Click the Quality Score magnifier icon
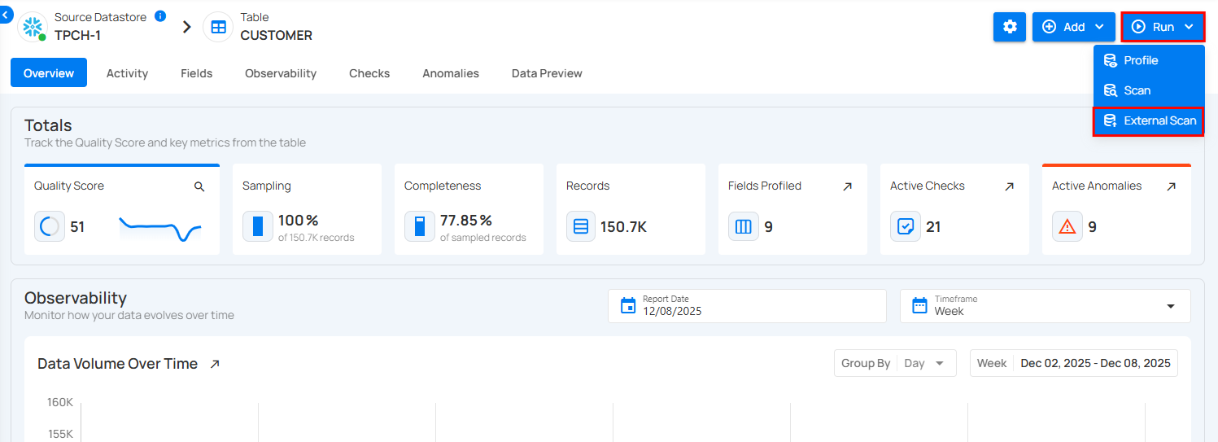The image size is (1218, 442). click(x=199, y=186)
